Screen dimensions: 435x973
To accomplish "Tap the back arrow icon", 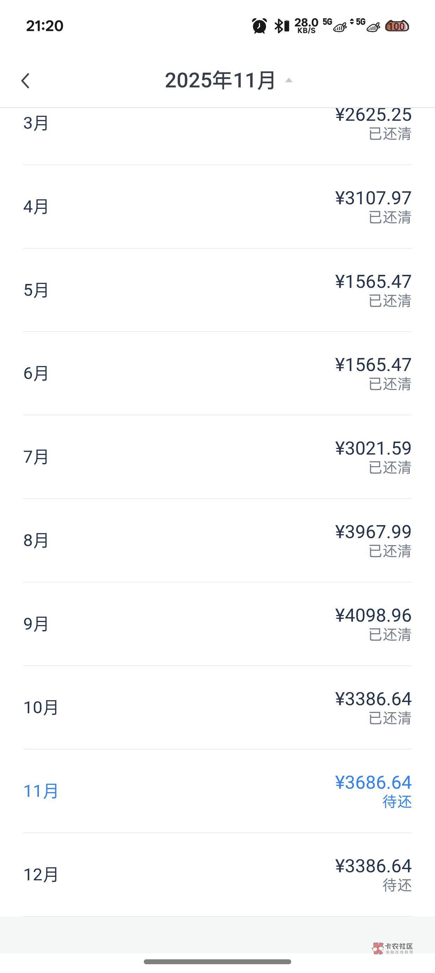I will pyautogui.click(x=25, y=81).
